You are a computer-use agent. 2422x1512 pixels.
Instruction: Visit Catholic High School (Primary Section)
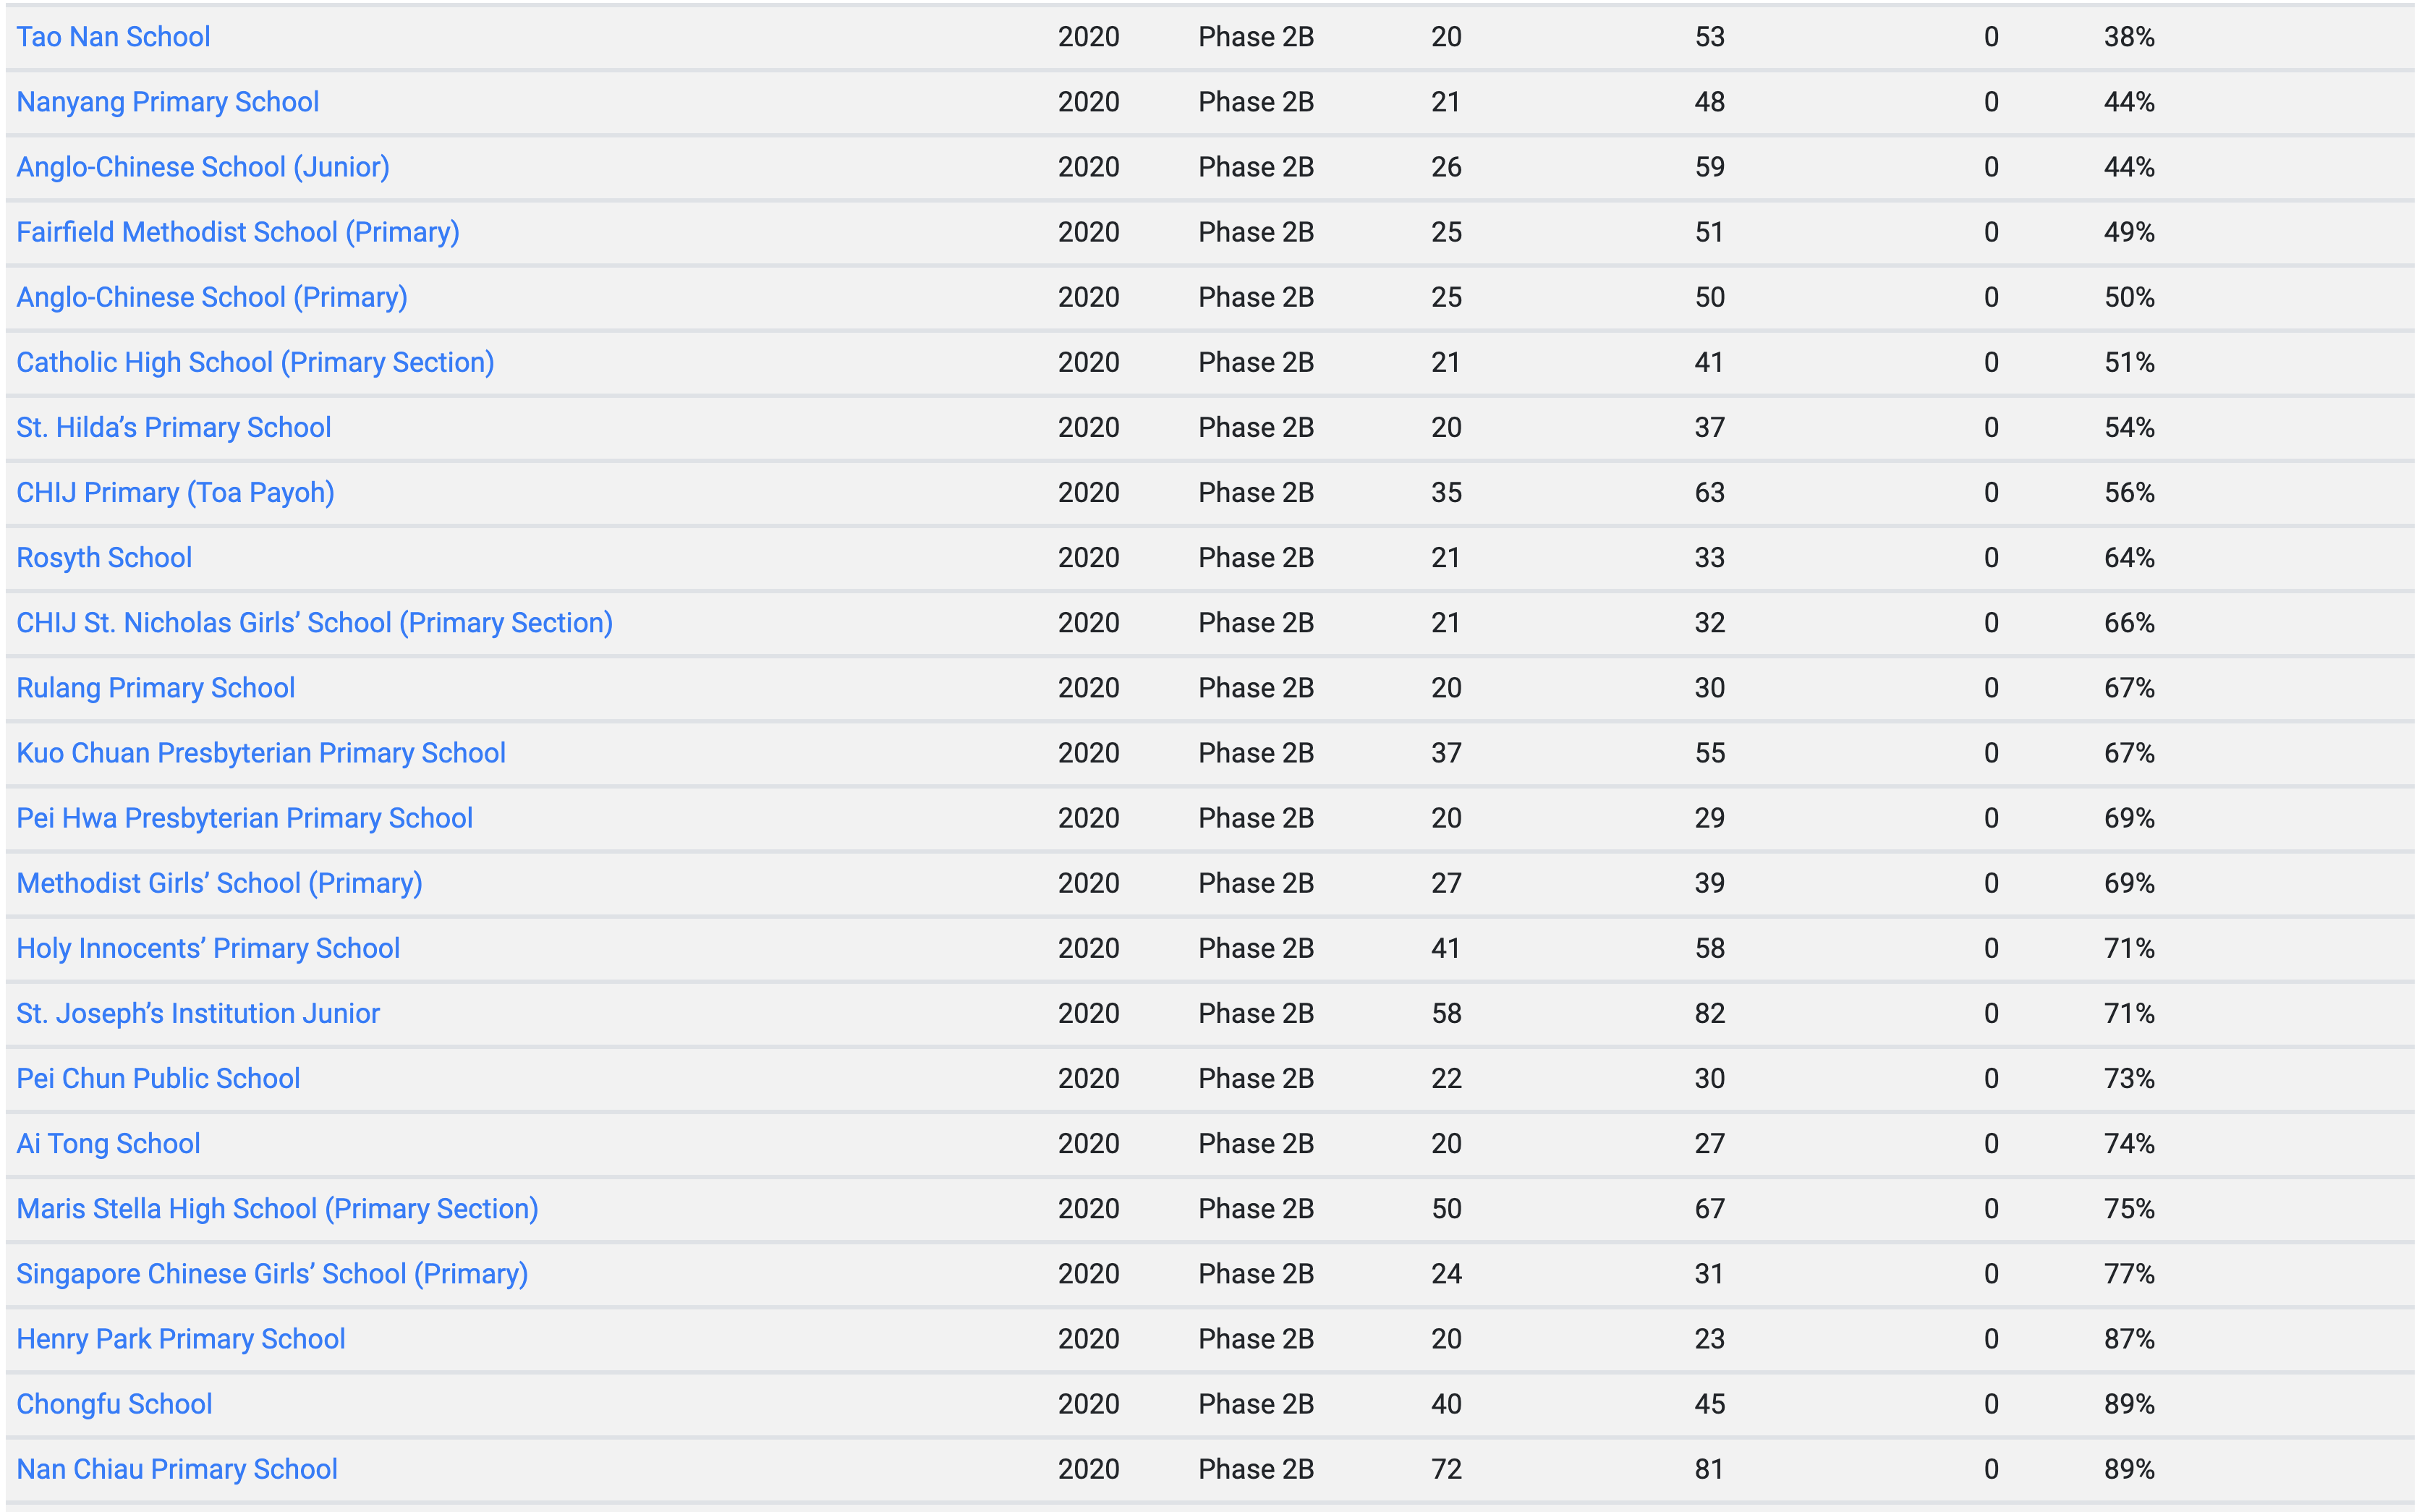[x=255, y=362]
